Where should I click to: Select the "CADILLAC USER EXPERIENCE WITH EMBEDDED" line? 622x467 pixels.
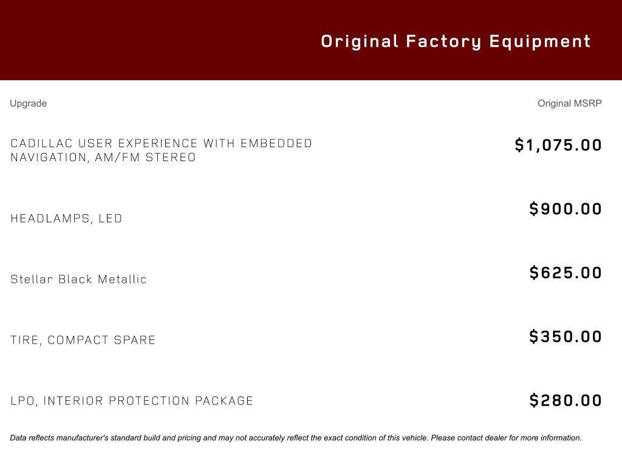tap(162, 144)
